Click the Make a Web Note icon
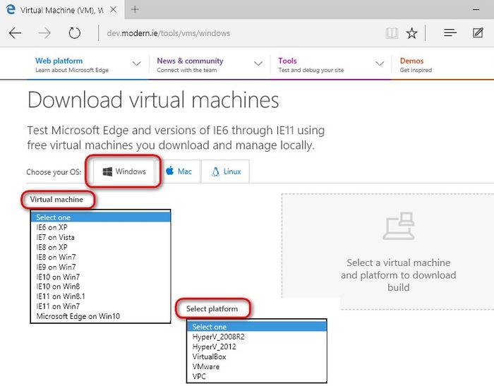Image resolution: width=494 pixels, height=386 pixels. (x=478, y=33)
